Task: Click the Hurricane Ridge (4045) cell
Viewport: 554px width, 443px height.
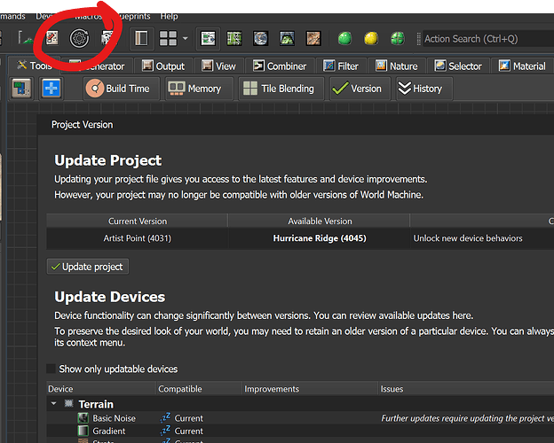Action: click(x=320, y=238)
